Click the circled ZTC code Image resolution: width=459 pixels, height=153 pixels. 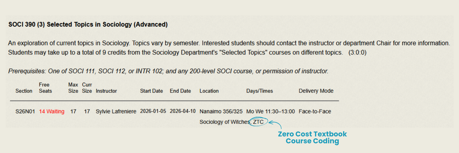(258, 122)
